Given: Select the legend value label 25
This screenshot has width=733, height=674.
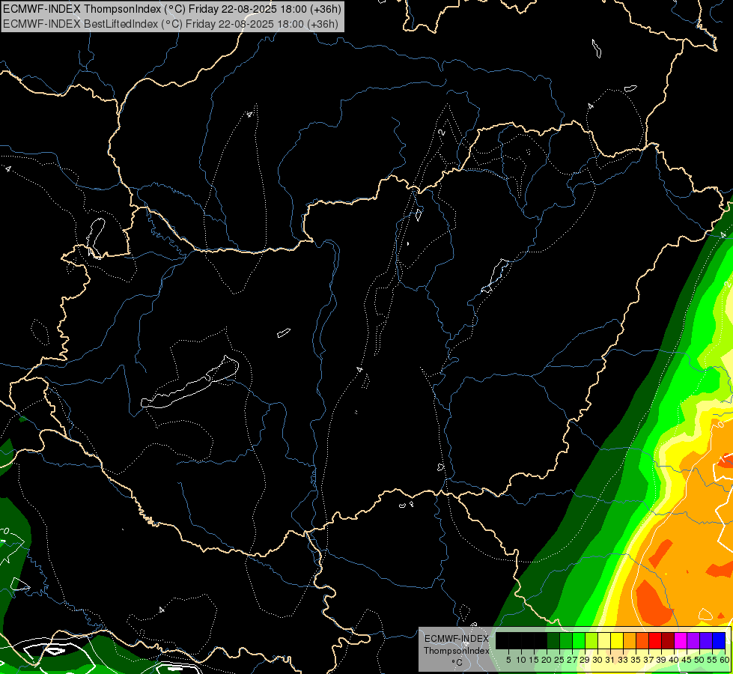Looking at the screenshot, I should point(559,660).
